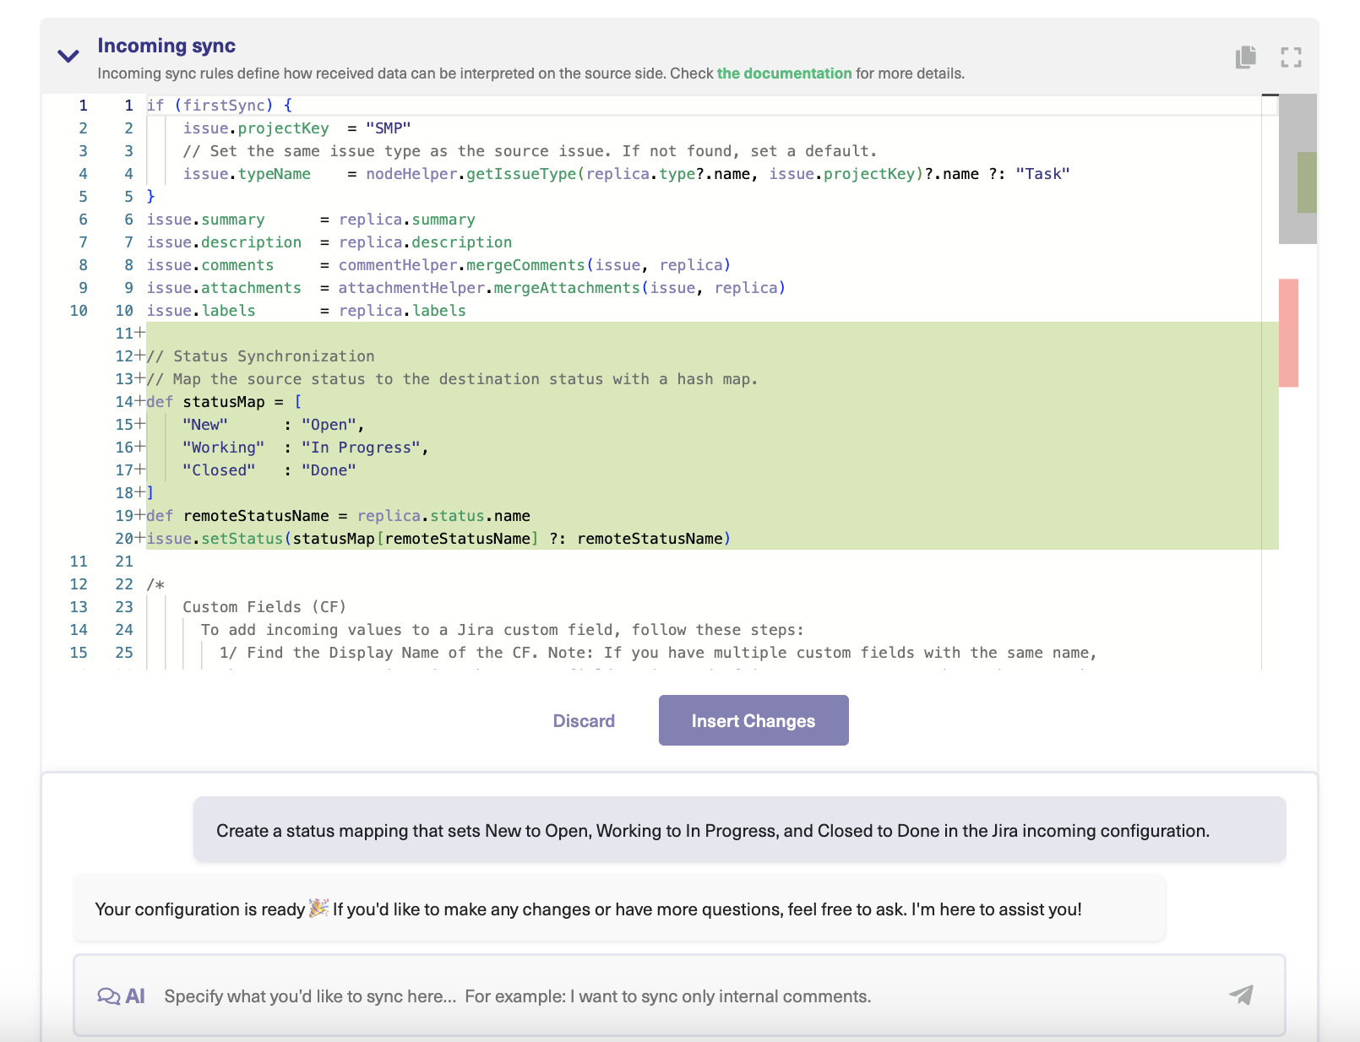This screenshot has width=1360, height=1042.
Task: Copy the incoming sync script
Action: 1244,57
